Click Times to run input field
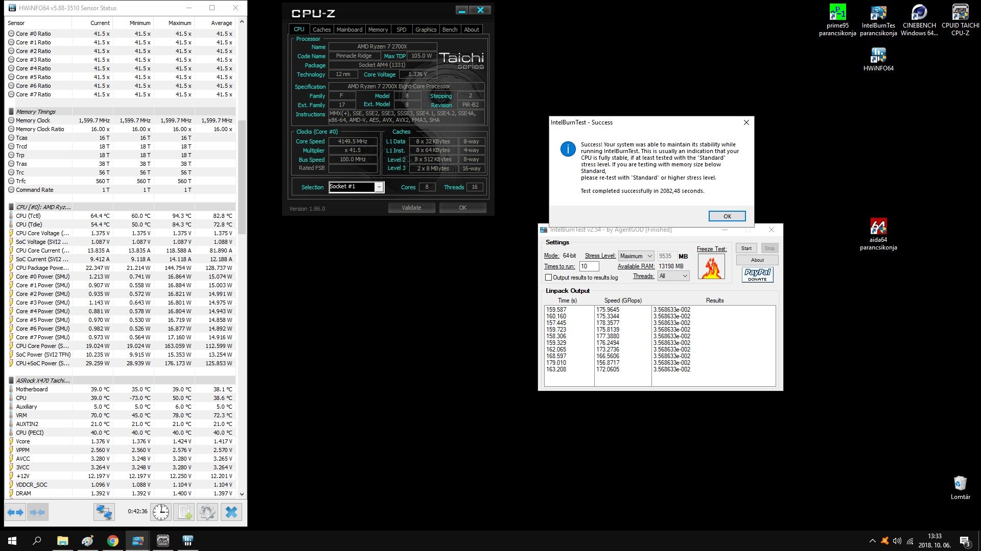981x551 pixels. tap(589, 266)
